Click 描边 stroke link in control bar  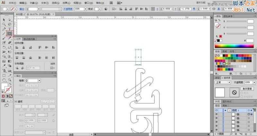(22, 9)
